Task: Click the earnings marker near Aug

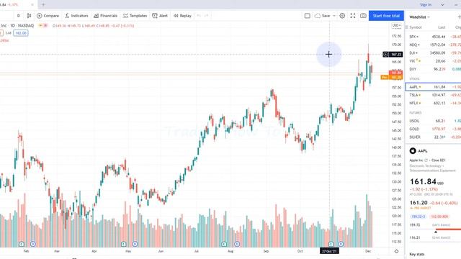Action: click(224, 244)
